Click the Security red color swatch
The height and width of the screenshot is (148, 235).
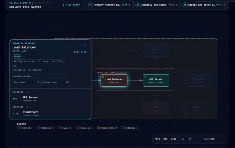point(77,128)
